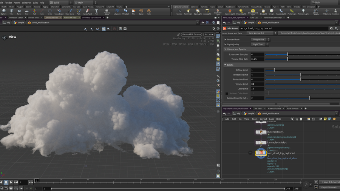This screenshot has height=191, width=340.
Task: Add a Portal Light
Action: click(292, 12)
